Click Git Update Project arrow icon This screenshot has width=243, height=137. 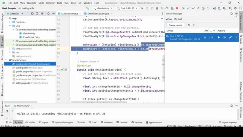click(x=188, y=8)
